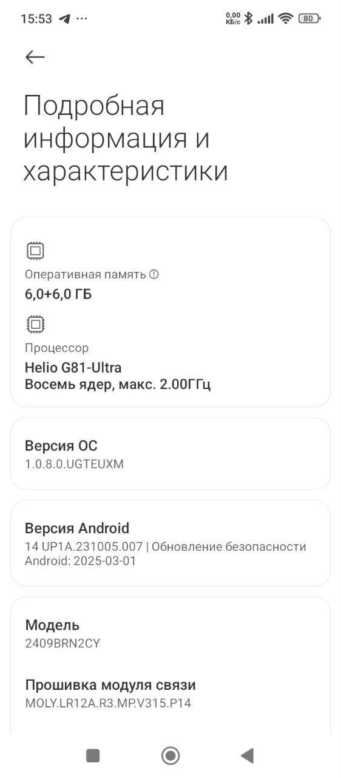Select Прошивка модуля связи entry
This screenshot has width=341, height=778.
click(x=170, y=694)
